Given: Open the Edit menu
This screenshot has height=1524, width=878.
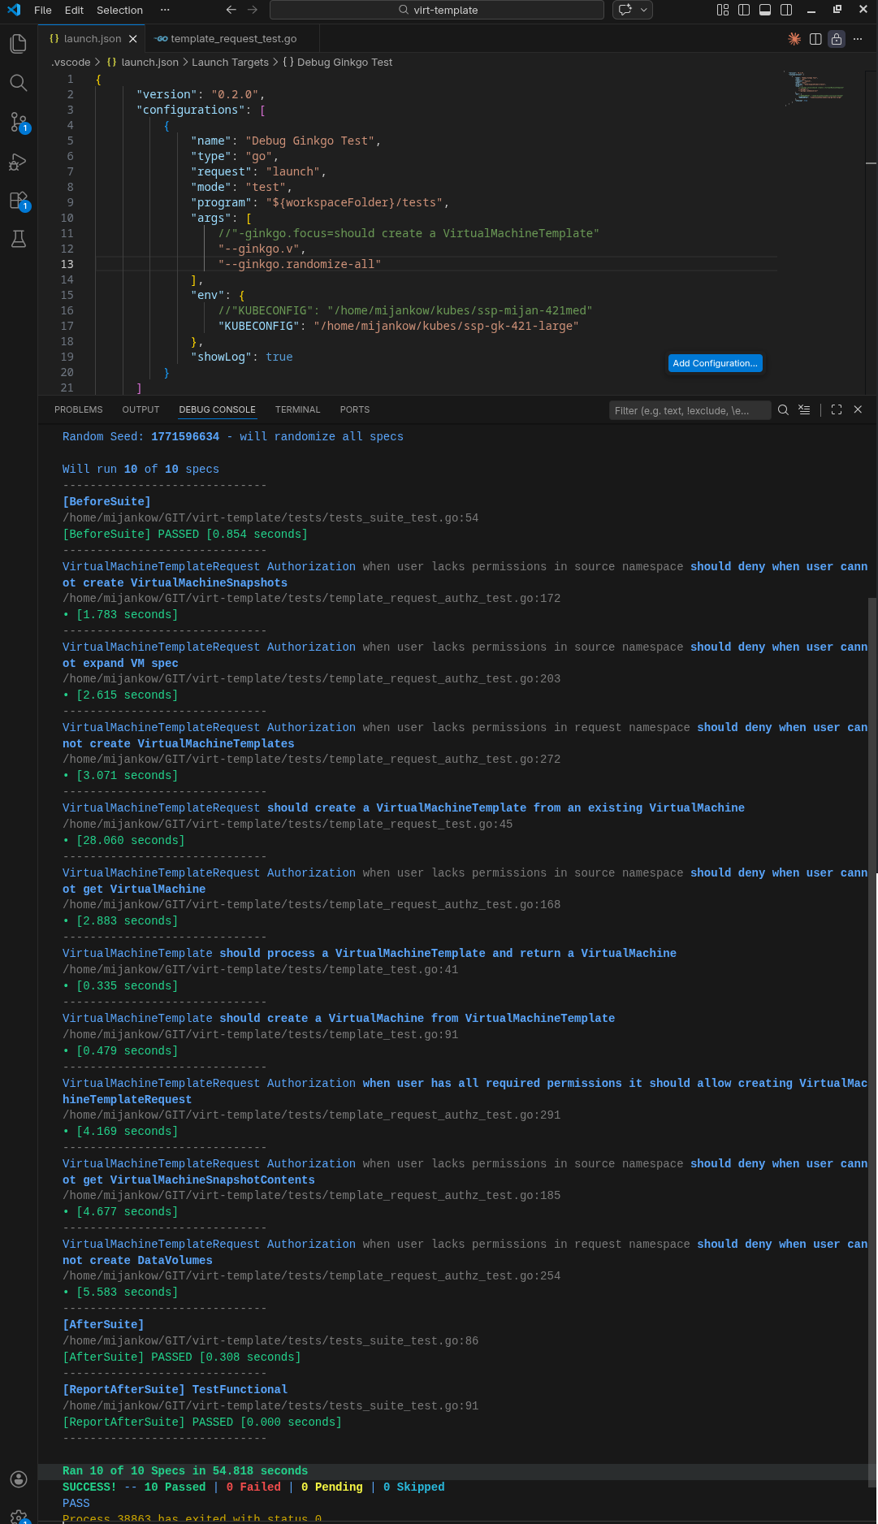Looking at the screenshot, I should [x=74, y=10].
